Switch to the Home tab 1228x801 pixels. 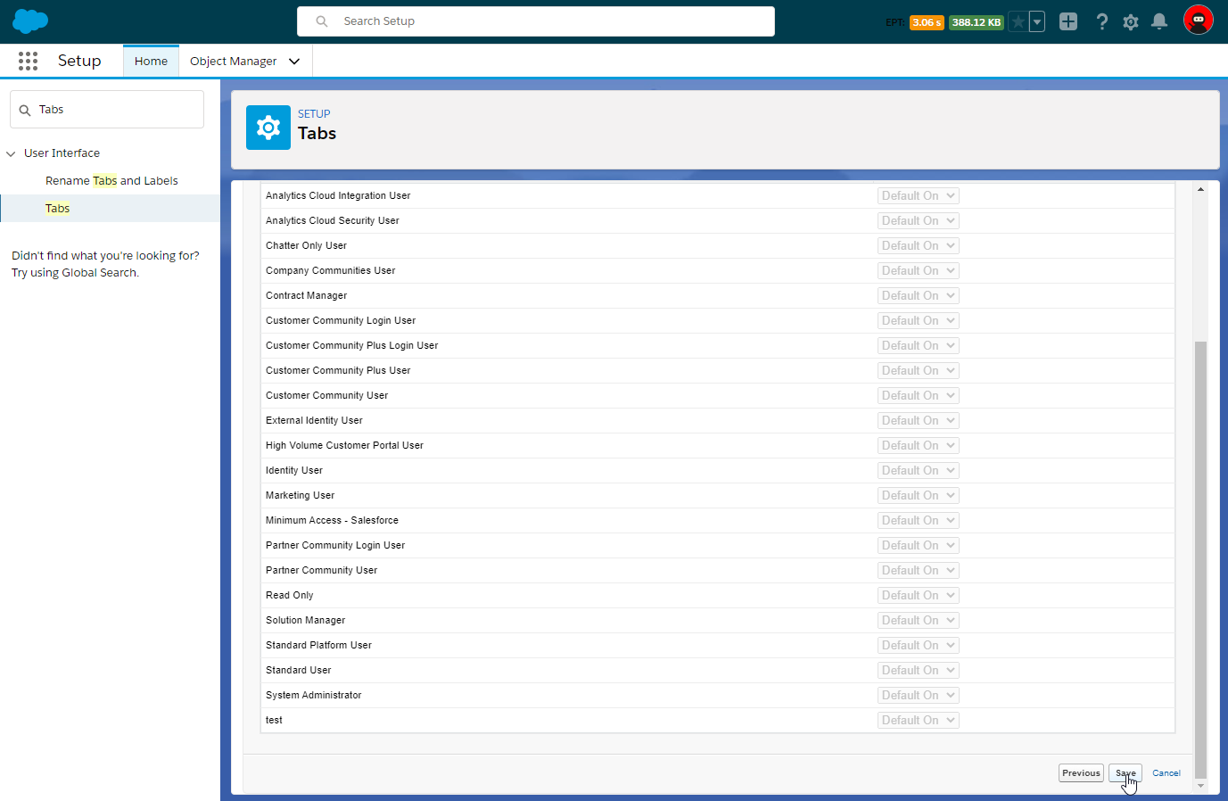(151, 61)
